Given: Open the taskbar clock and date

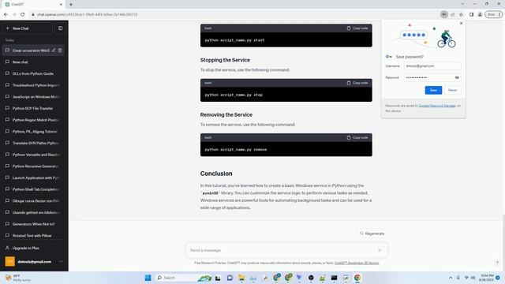Looking at the screenshot, I should click(x=486, y=278).
